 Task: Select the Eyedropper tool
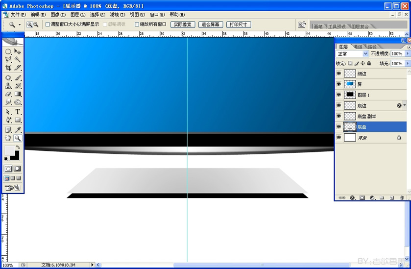point(18,130)
